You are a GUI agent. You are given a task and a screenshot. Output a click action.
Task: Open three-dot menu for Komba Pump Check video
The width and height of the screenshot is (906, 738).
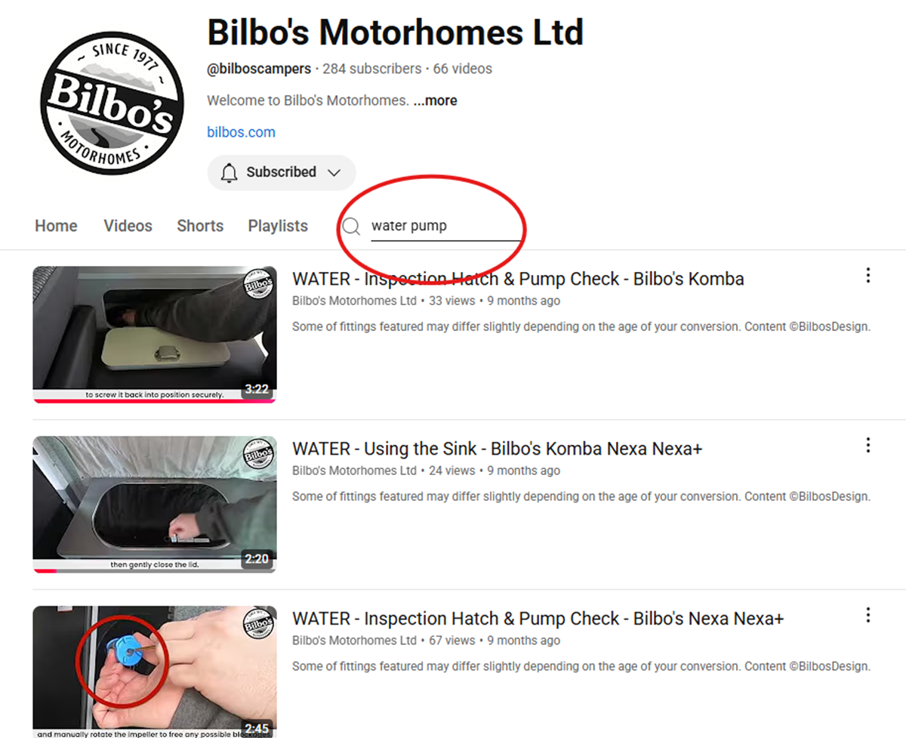pos(868,275)
